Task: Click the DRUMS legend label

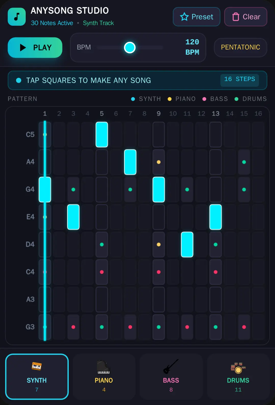Action: coord(255,99)
